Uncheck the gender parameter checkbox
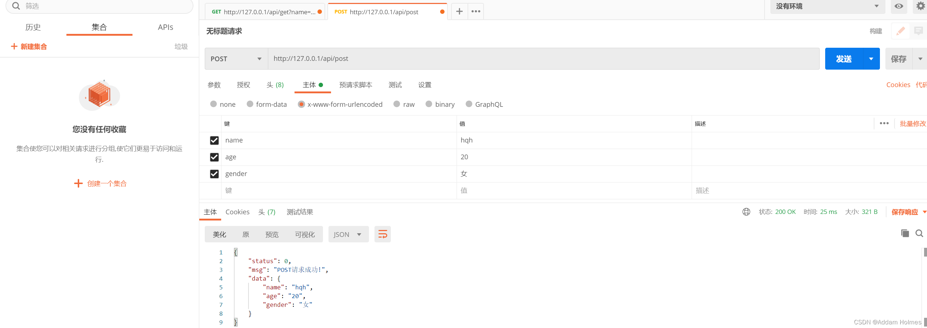 (x=214, y=174)
